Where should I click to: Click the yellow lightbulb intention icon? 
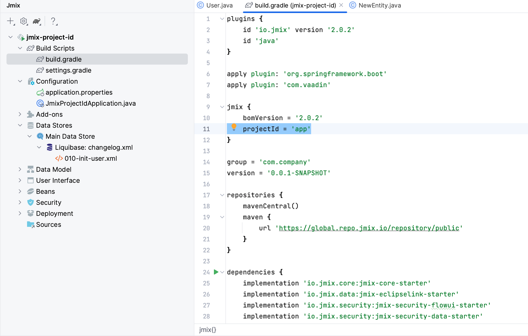click(234, 127)
